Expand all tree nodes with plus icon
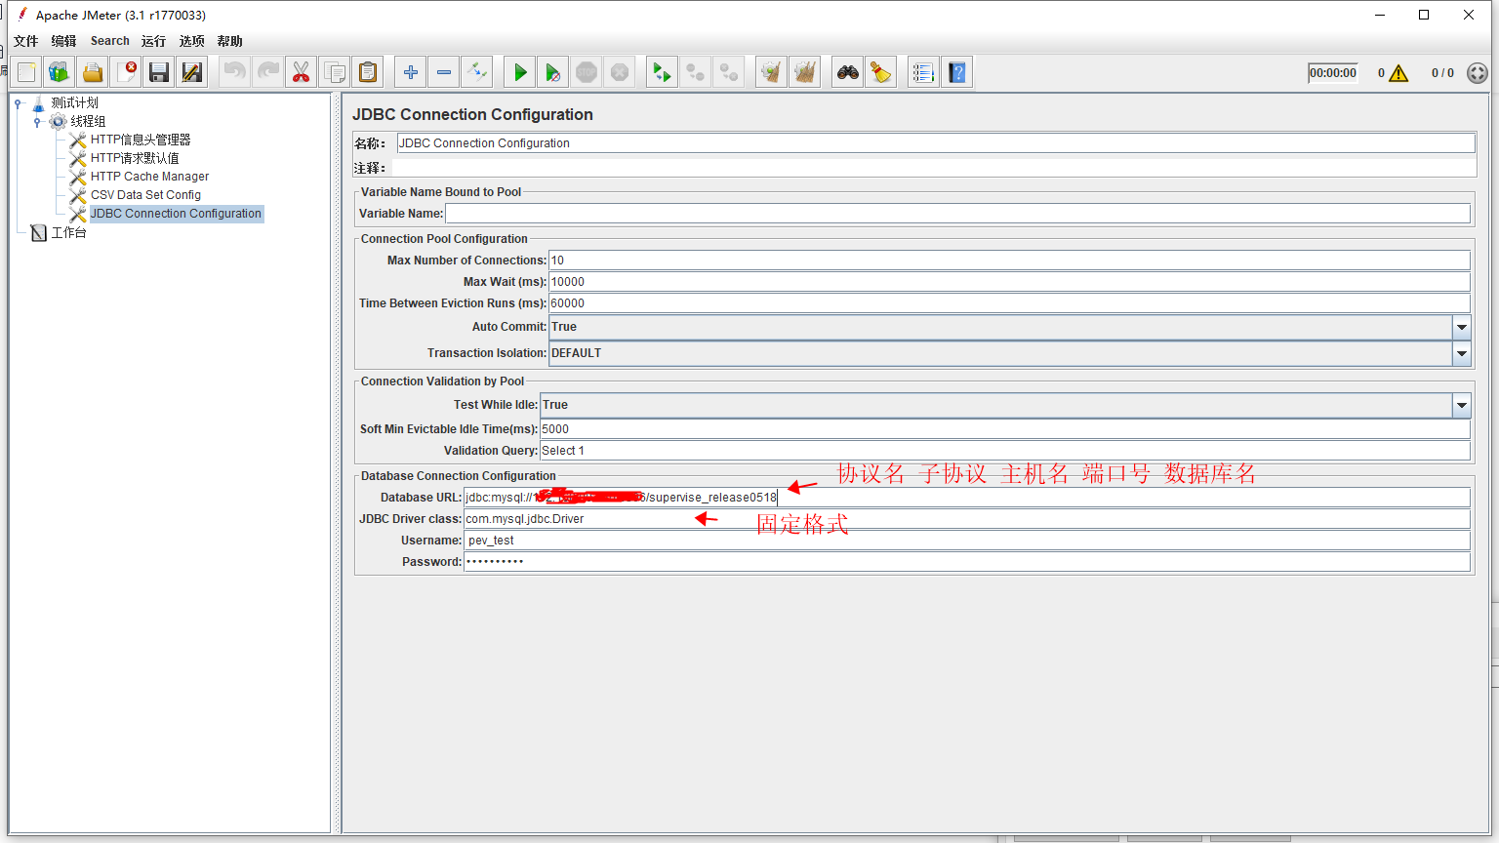The image size is (1499, 843). [411, 72]
